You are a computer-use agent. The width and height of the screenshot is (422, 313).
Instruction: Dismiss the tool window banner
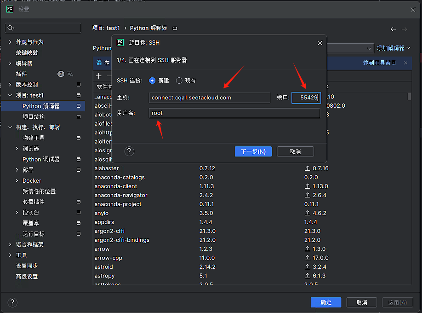tap(405, 63)
